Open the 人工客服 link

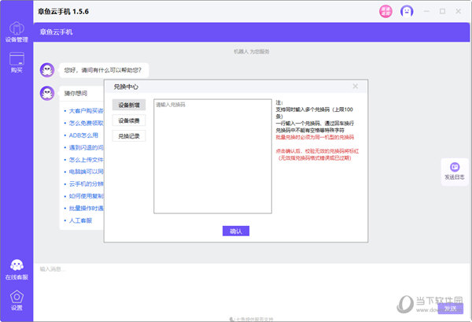80,220
